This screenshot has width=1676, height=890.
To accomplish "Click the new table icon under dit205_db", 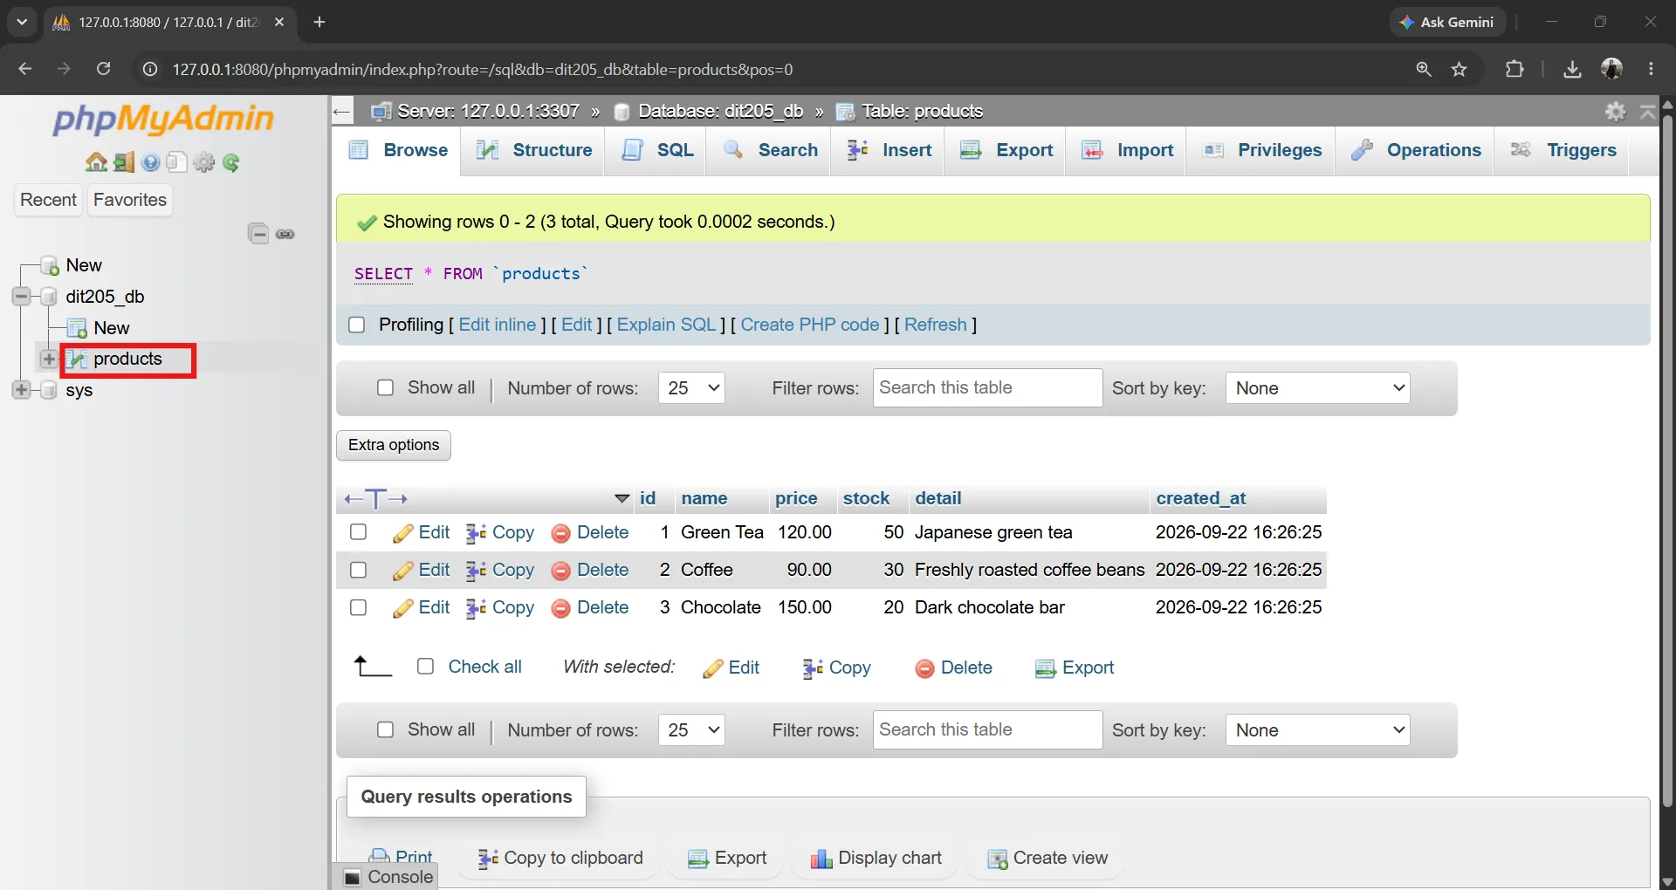I will [77, 328].
